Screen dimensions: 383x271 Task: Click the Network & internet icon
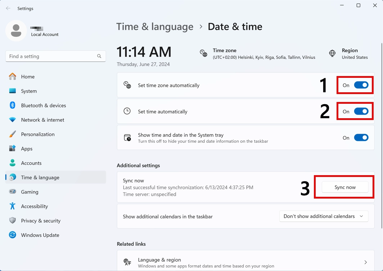click(12, 120)
